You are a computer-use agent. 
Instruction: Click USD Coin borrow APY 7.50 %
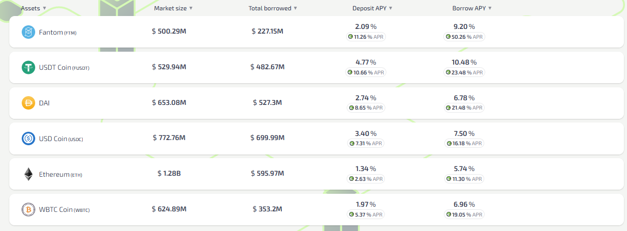pos(465,133)
